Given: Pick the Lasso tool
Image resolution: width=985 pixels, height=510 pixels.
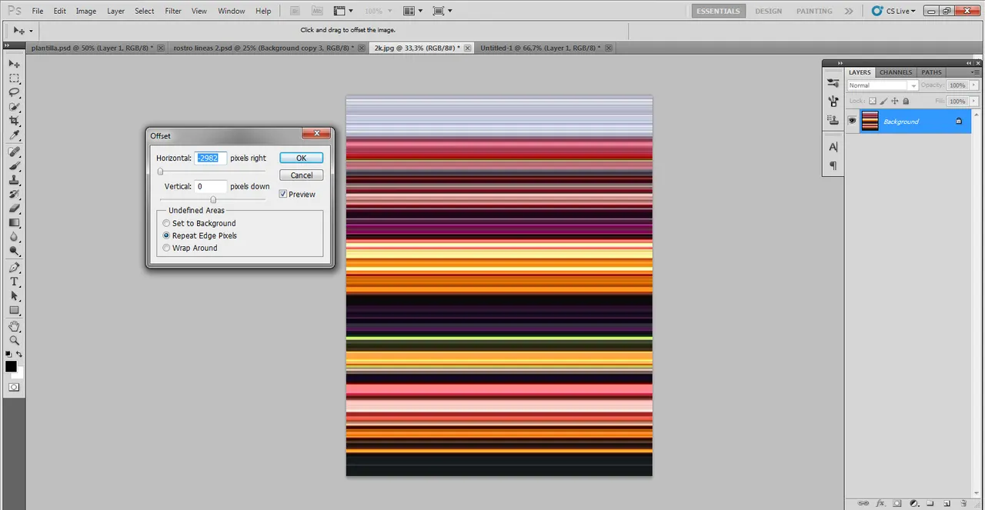Looking at the screenshot, I should coord(14,92).
